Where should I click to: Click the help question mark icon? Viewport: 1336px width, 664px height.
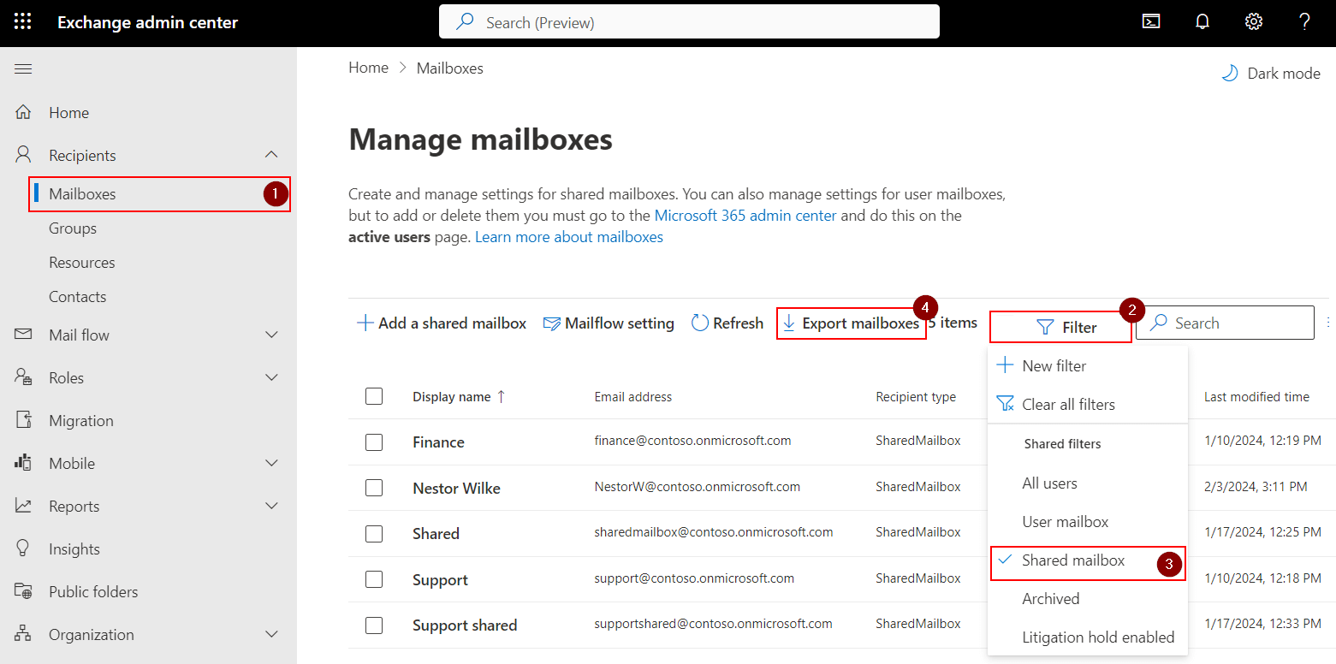point(1304,22)
